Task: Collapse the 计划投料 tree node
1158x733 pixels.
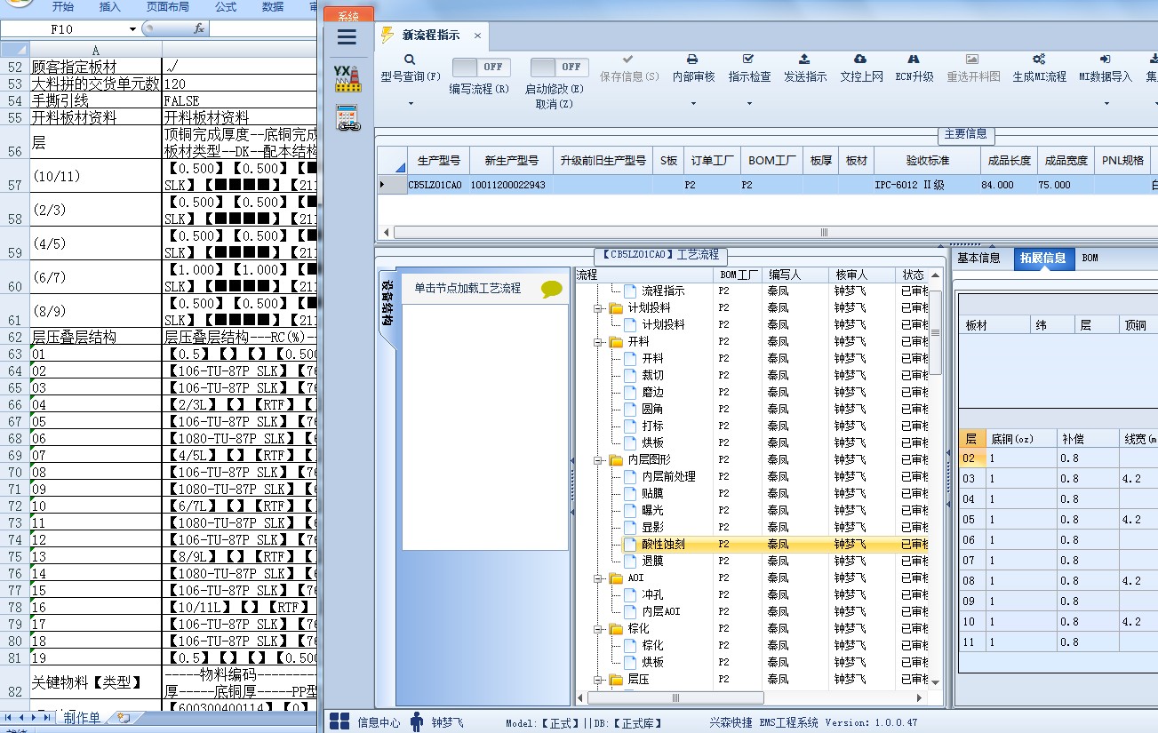Action: [599, 307]
